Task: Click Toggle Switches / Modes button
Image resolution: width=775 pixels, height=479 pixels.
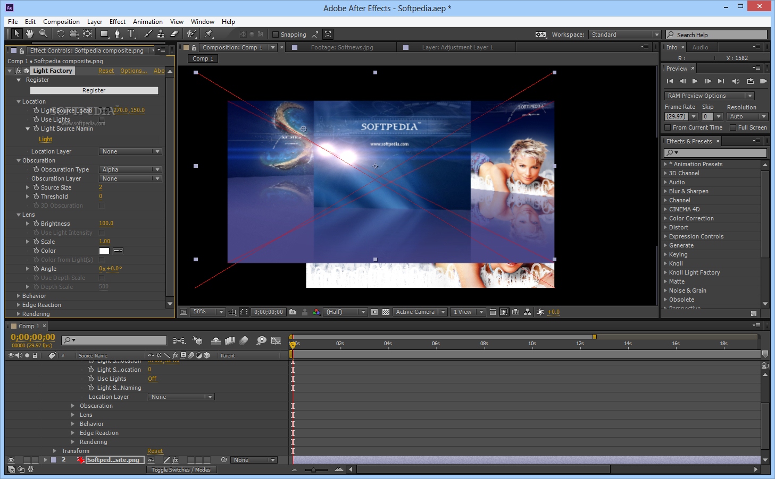Action: pyautogui.click(x=181, y=469)
